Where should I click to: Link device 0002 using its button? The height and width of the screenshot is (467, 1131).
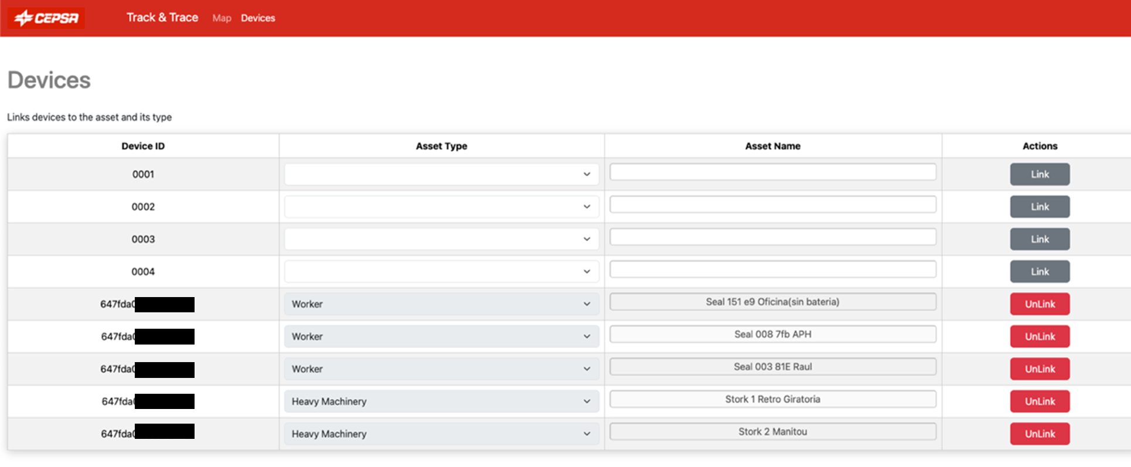coord(1040,207)
